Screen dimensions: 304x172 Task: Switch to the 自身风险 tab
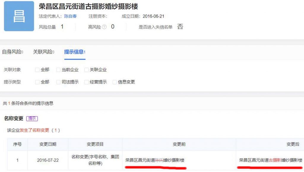[12, 52]
